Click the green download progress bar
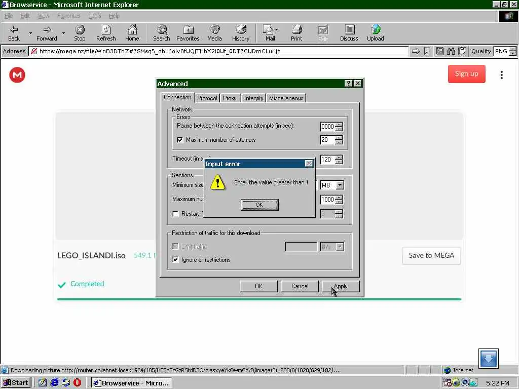The height and width of the screenshot is (389, 519). point(259,299)
